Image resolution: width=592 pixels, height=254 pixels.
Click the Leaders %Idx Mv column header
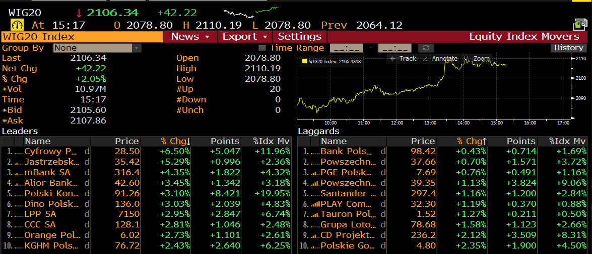coord(267,141)
